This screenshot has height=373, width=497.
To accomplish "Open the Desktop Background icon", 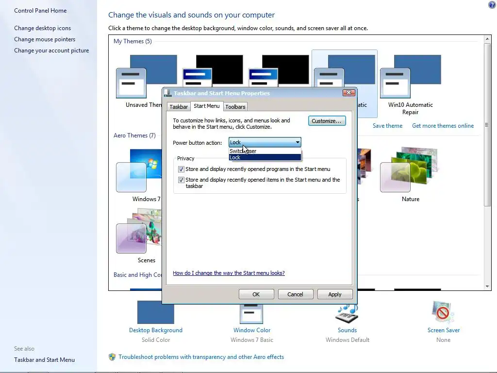I will click(156, 312).
